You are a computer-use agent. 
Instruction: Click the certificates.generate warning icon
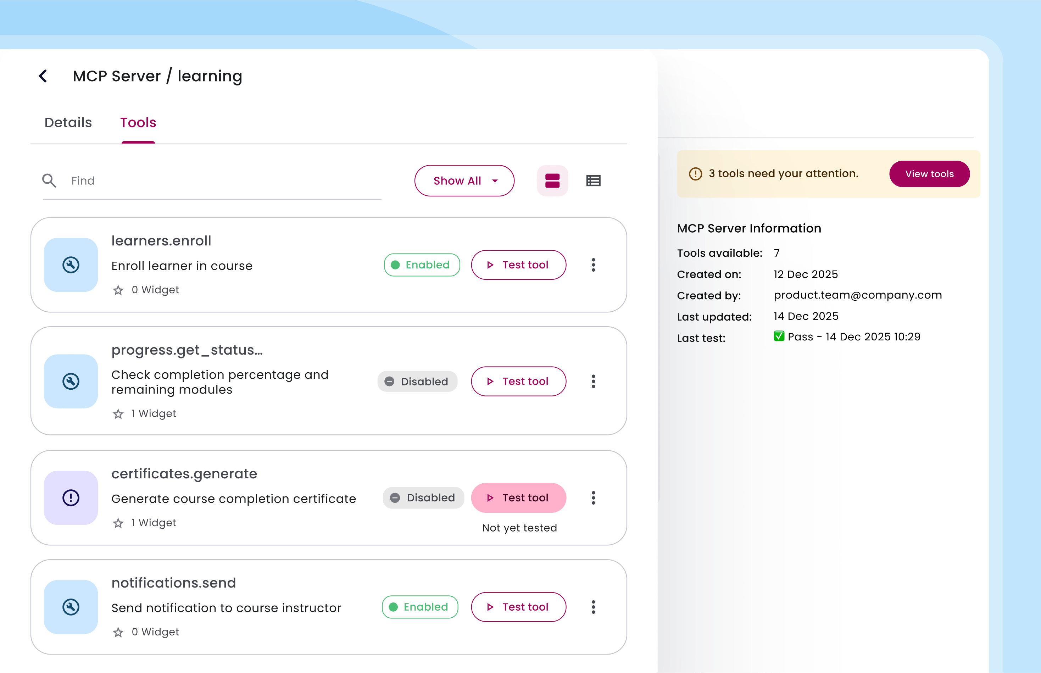pos(71,498)
